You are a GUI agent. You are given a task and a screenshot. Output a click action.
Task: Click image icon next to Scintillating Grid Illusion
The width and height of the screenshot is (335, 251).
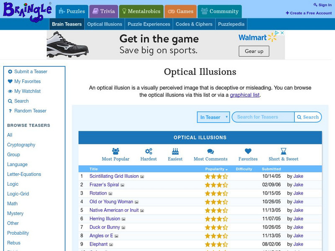[x=142, y=177]
